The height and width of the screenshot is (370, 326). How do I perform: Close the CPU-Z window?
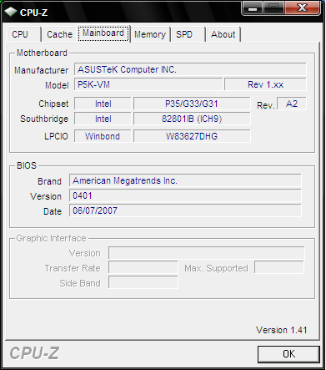click(x=303, y=8)
